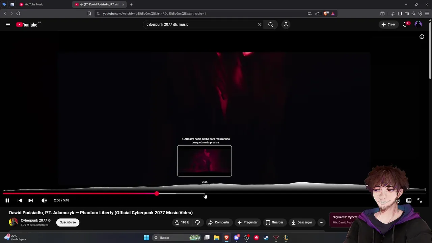Show video info card icon
Image resolution: width=432 pixels, height=243 pixels.
(422, 37)
